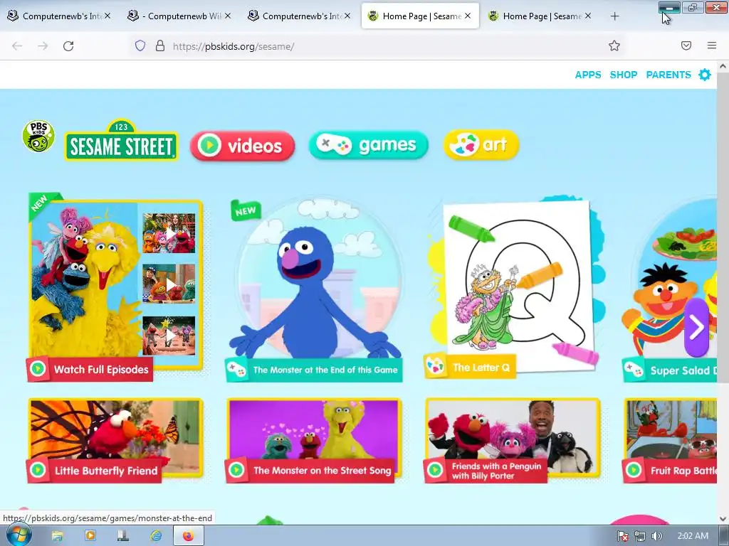Open Watch Full Episodes card
The image size is (729, 546).
[x=115, y=287]
